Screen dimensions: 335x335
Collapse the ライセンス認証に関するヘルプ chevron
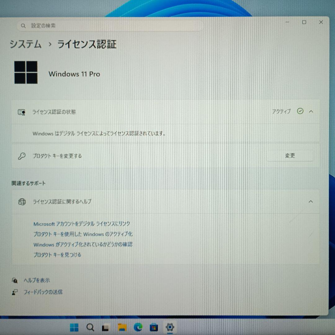click(310, 202)
